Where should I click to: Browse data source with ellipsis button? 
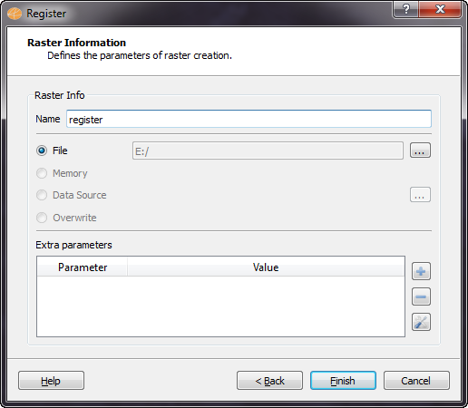coord(420,195)
